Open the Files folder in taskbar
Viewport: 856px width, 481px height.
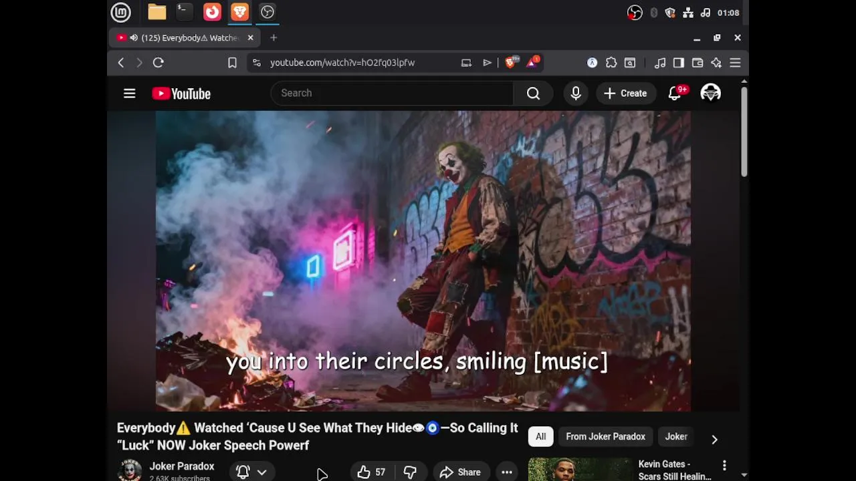click(156, 12)
